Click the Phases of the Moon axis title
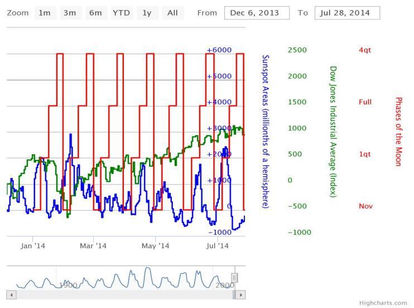The height and width of the screenshot is (308, 414). click(x=398, y=132)
